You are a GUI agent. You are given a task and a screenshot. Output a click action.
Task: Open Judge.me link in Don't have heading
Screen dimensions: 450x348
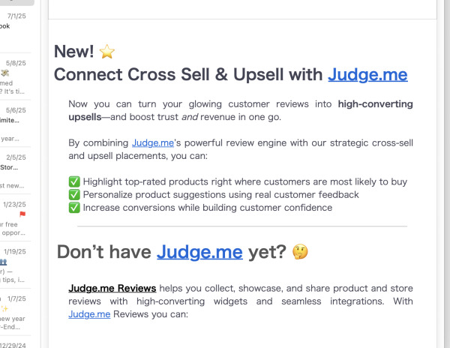click(199, 252)
